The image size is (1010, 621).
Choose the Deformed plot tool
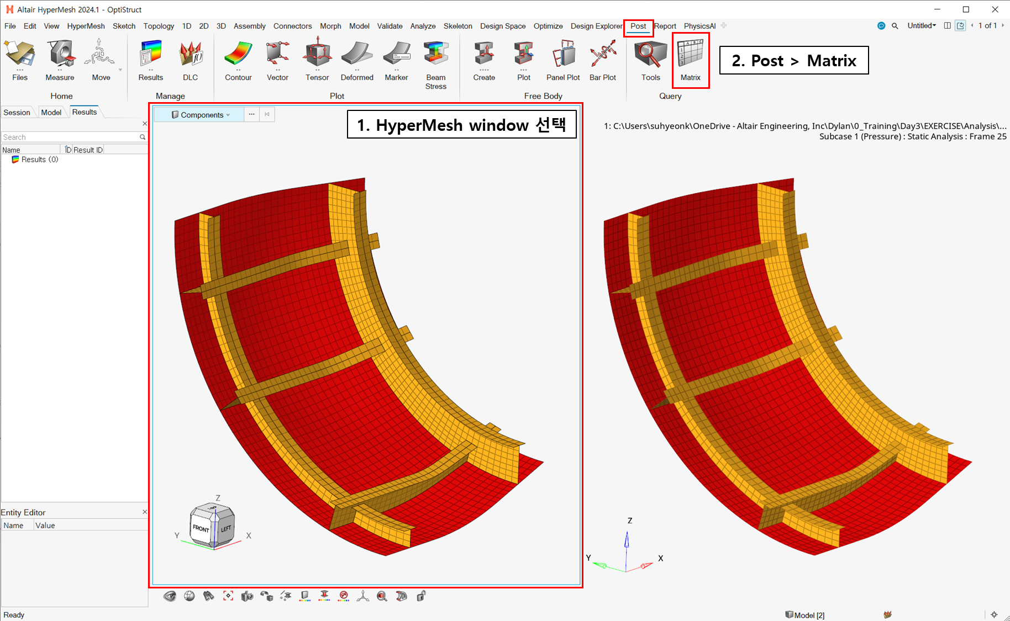click(x=357, y=61)
